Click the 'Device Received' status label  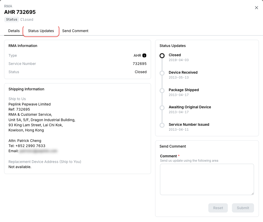pyautogui.click(x=183, y=72)
